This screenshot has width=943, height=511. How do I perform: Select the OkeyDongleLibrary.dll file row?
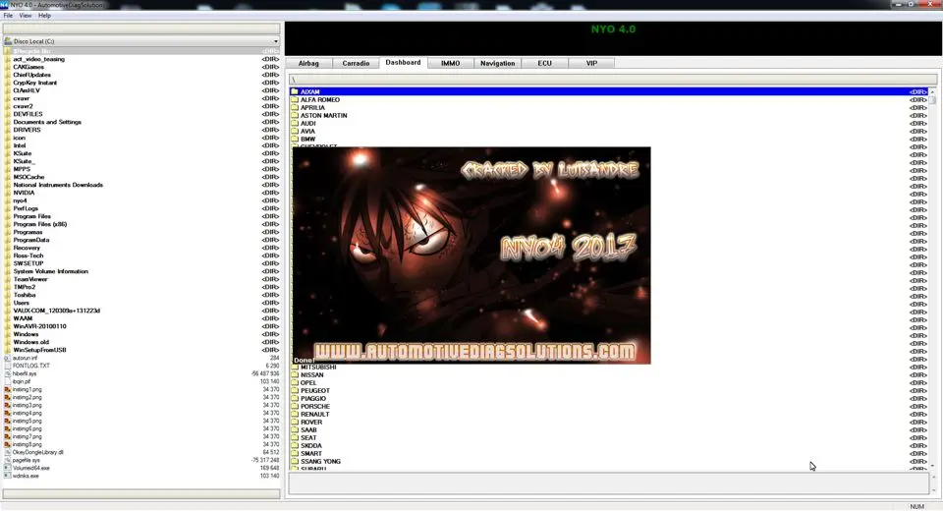[141, 452]
